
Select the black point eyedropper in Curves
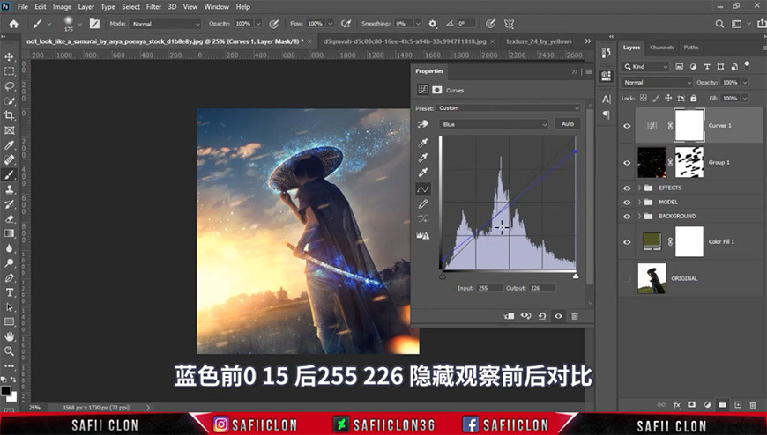tap(422, 143)
